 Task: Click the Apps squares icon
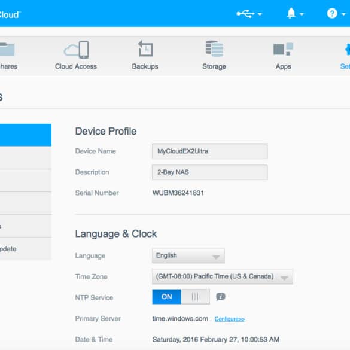[283, 49]
